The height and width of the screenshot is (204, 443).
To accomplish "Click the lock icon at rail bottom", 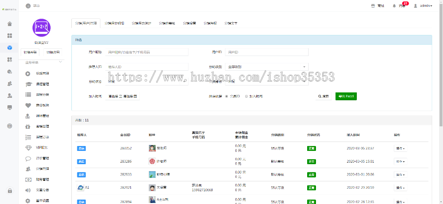I will coord(10,191).
